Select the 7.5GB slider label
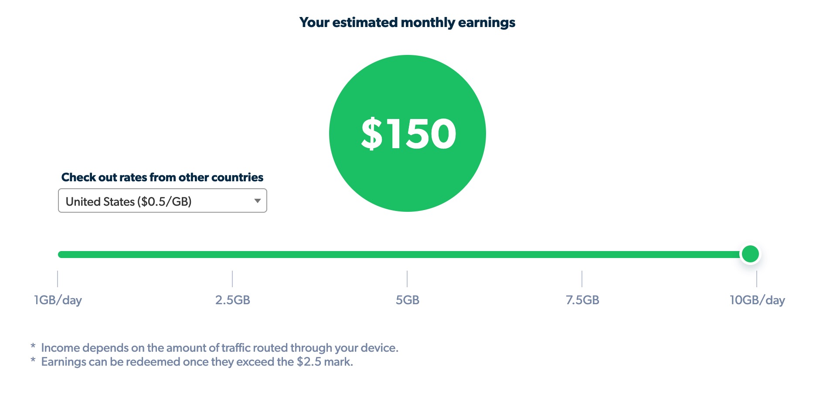Image resolution: width=823 pixels, height=394 pixels. [582, 300]
